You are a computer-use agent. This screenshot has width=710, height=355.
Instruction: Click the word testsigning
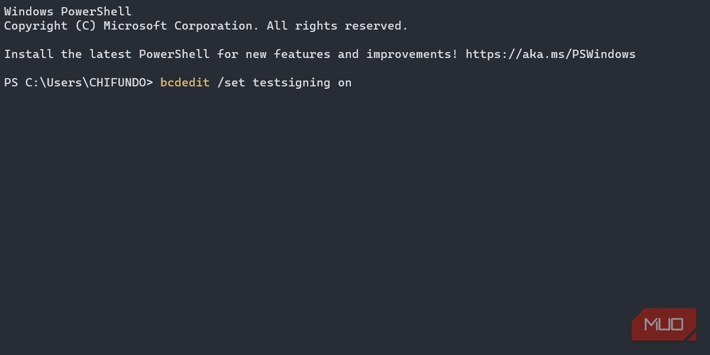tap(291, 83)
